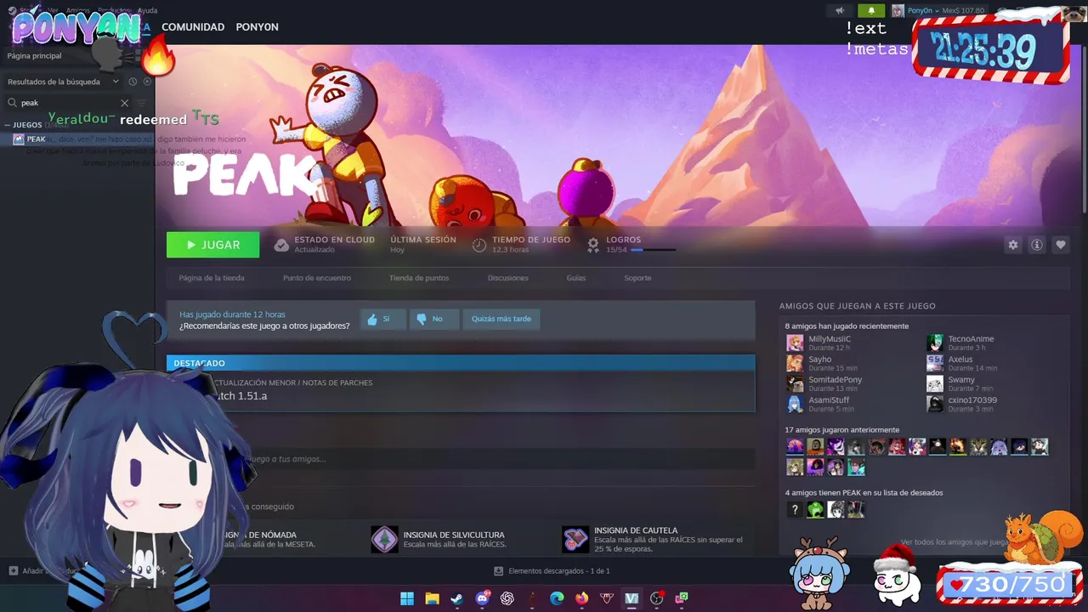Image resolution: width=1088 pixels, height=612 pixels.
Task: Click the green JUGAR play button
Action: (212, 245)
